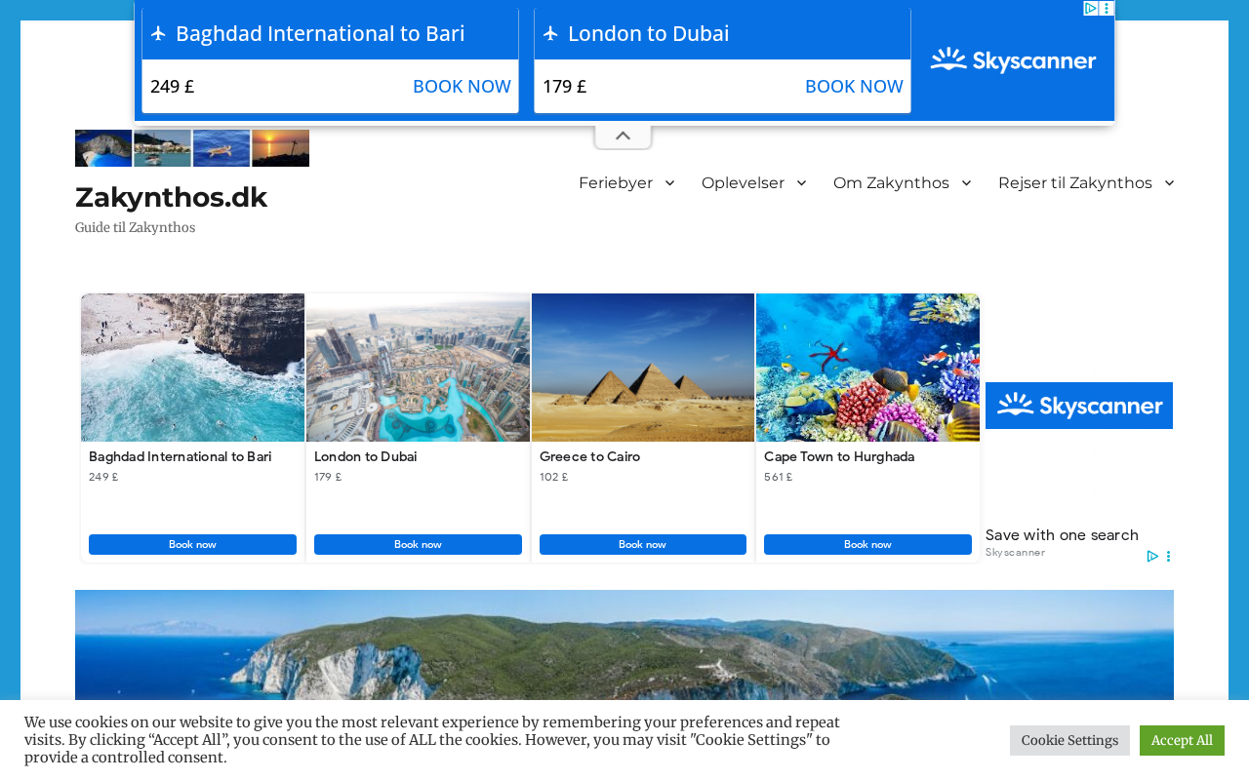1249x780 pixels.
Task: Open the top banner ad options dots
Action: click(x=1107, y=8)
